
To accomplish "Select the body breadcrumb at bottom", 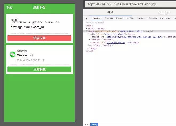I will pos(94,125).
